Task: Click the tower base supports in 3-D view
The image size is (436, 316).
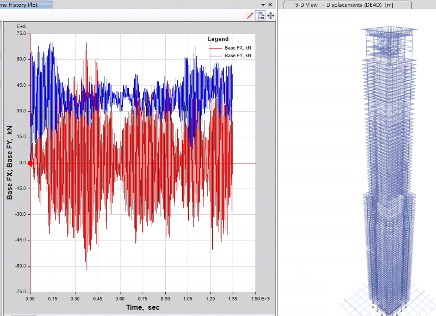Action: point(389,308)
